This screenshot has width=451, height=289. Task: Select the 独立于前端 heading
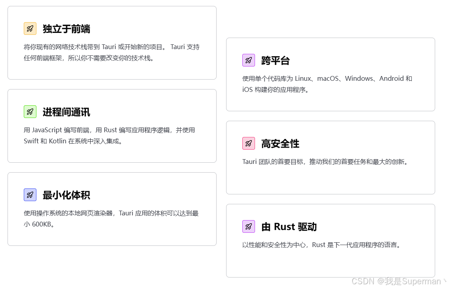67,29
